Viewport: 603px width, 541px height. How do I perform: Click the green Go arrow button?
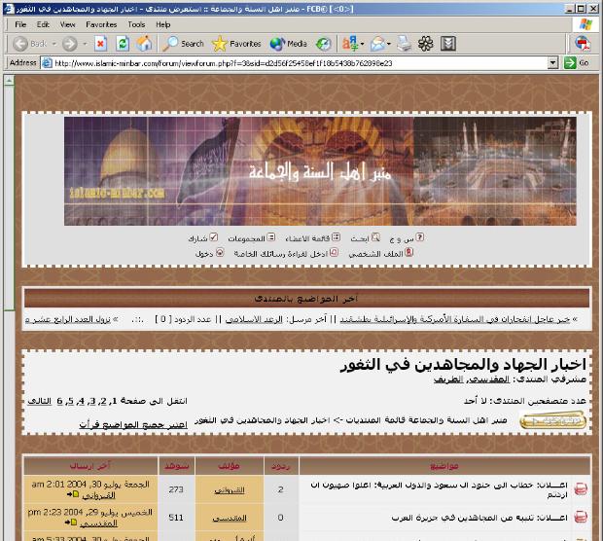tap(570, 62)
